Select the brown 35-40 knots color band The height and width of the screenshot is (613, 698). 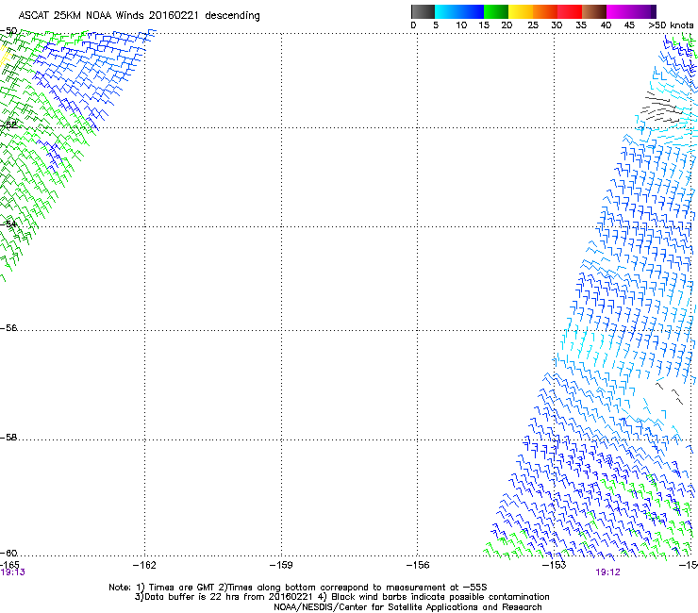pos(594,11)
